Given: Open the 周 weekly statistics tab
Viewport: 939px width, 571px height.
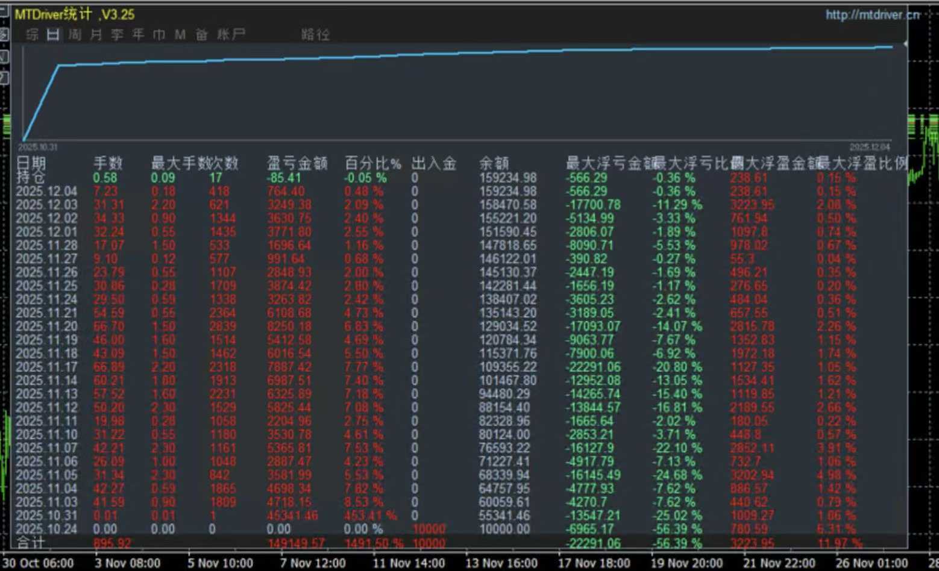Looking at the screenshot, I should (x=75, y=34).
